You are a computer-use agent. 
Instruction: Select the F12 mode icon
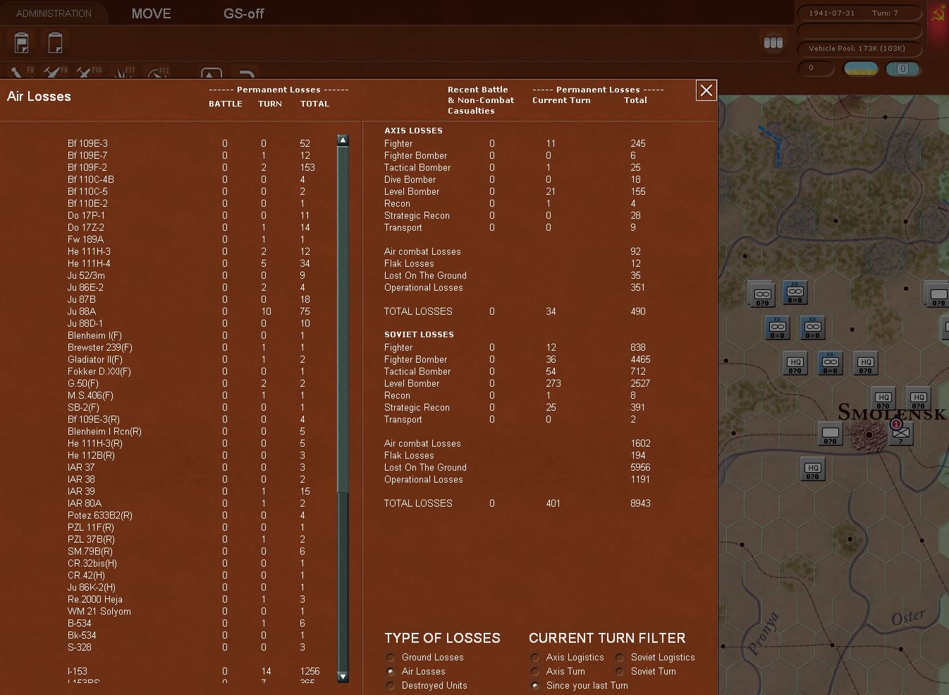point(157,73)
